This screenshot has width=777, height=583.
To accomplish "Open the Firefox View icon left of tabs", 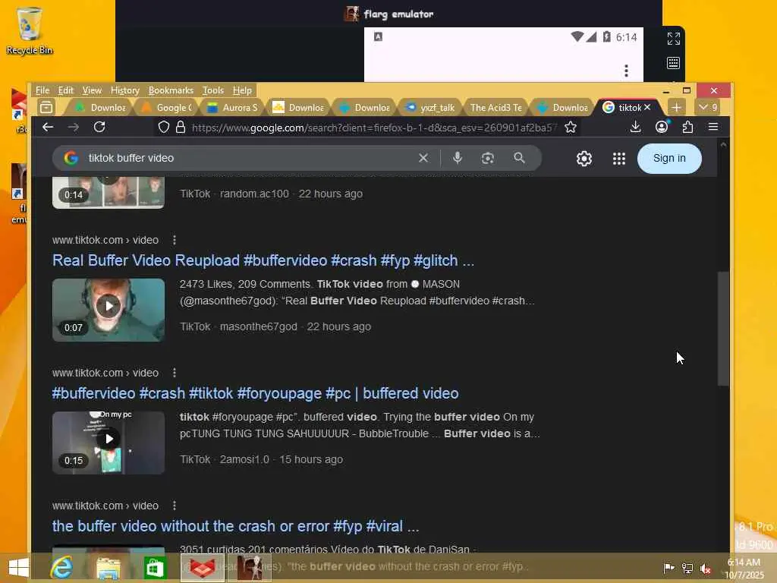I will tap(46, 107).
